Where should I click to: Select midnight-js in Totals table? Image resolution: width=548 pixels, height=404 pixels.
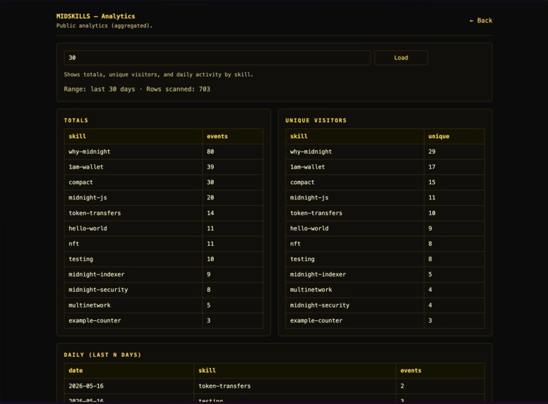tap(88, 198)
